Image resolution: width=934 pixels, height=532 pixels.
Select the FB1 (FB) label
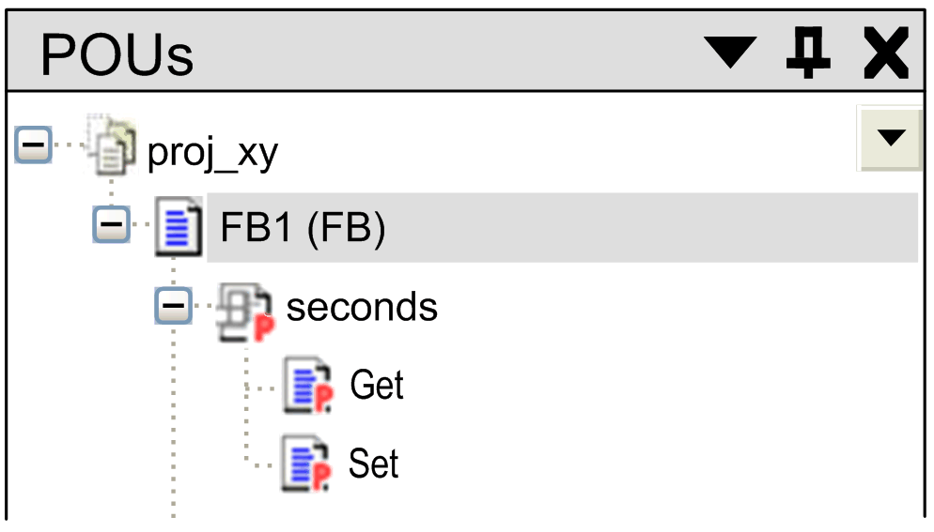point(303,228)
